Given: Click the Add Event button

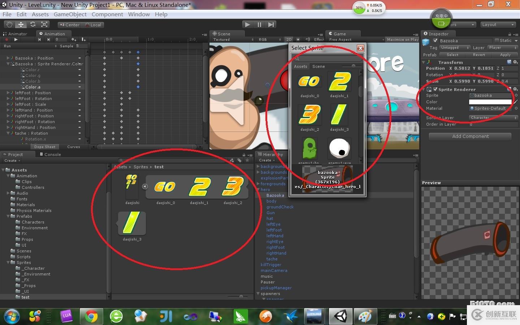Looking at the screenshot, I should coord(83,40).
